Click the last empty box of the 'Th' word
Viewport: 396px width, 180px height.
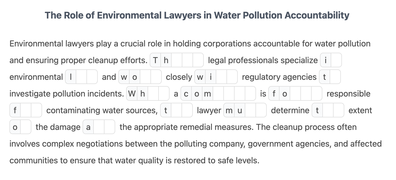(198, 60)
